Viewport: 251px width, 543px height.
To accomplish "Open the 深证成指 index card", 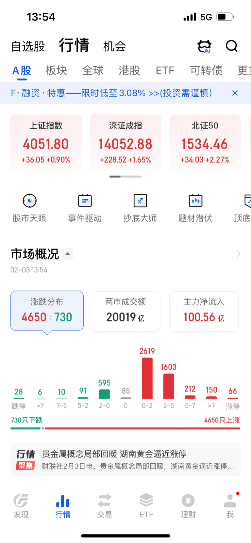I will coord(125,142).
